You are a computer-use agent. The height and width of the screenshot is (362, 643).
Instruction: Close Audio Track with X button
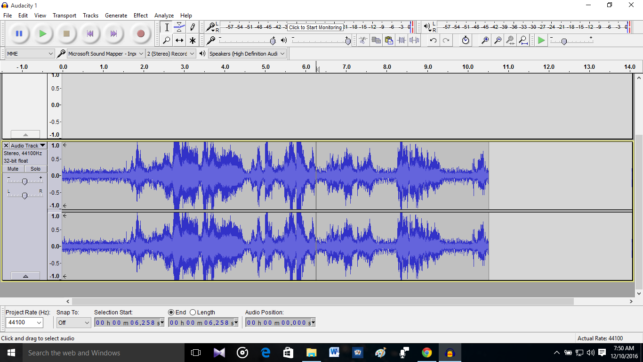[x=6, y=146]
